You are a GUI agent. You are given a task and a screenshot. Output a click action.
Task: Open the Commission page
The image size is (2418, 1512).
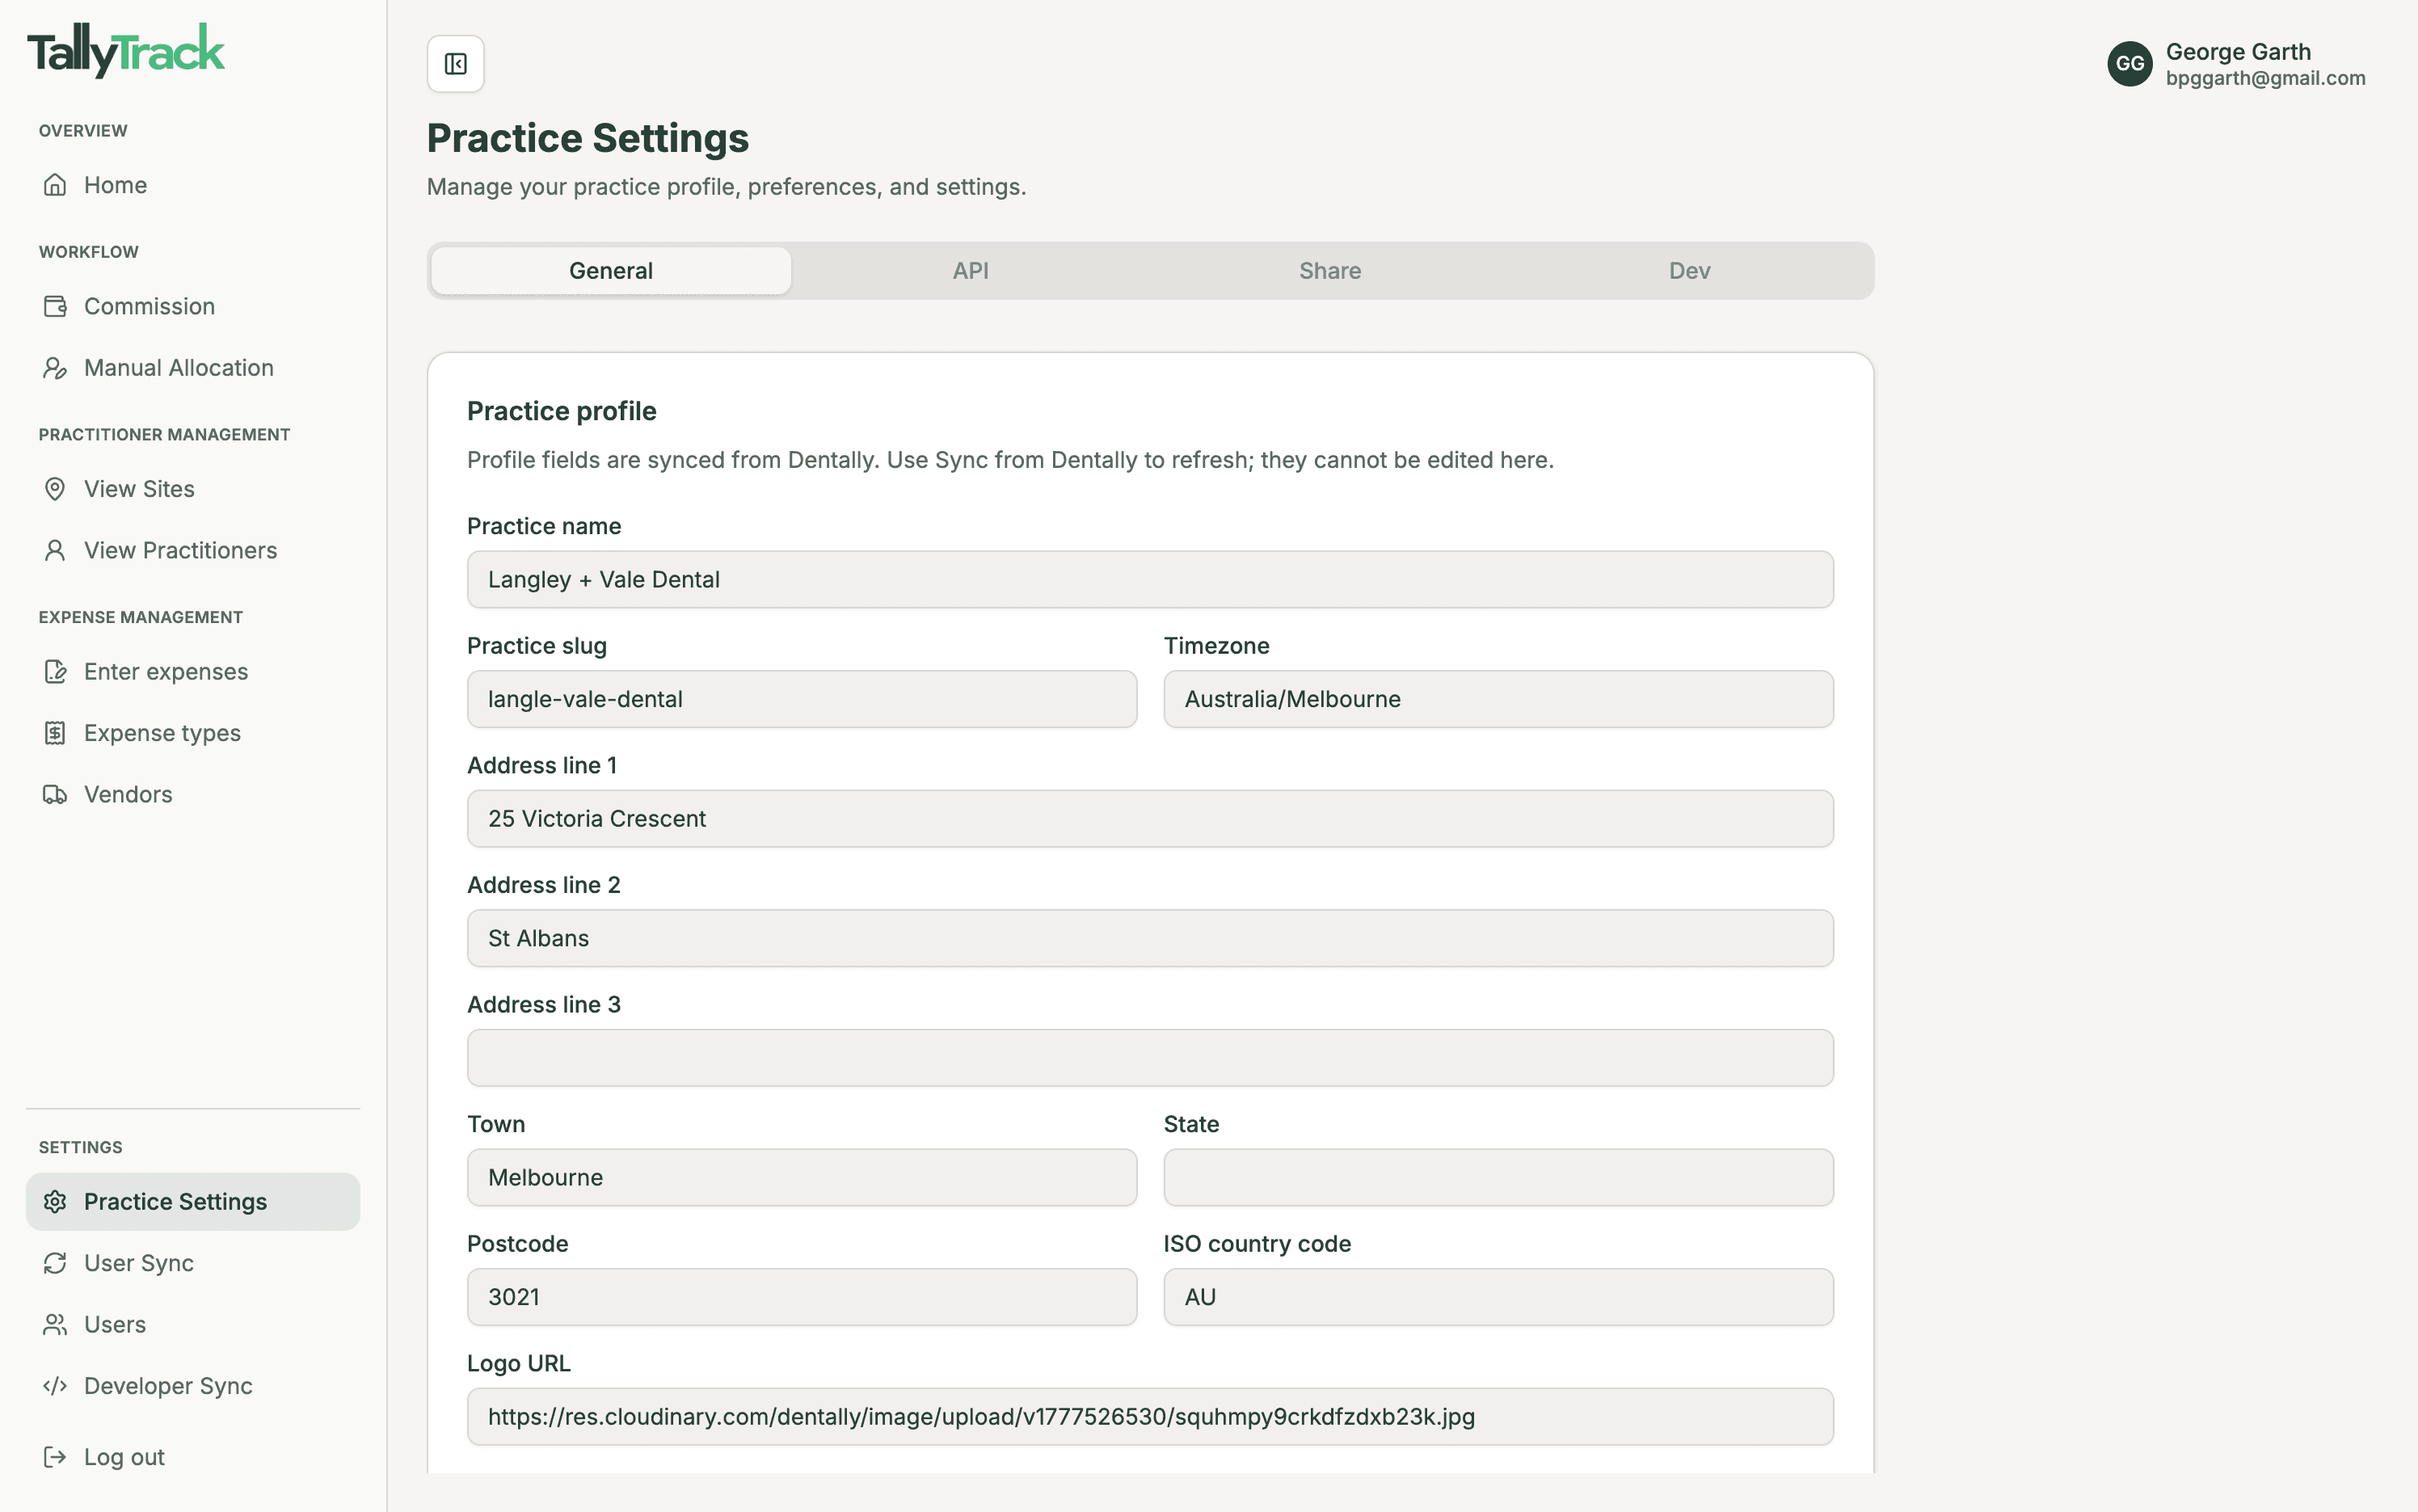[193, 306]
